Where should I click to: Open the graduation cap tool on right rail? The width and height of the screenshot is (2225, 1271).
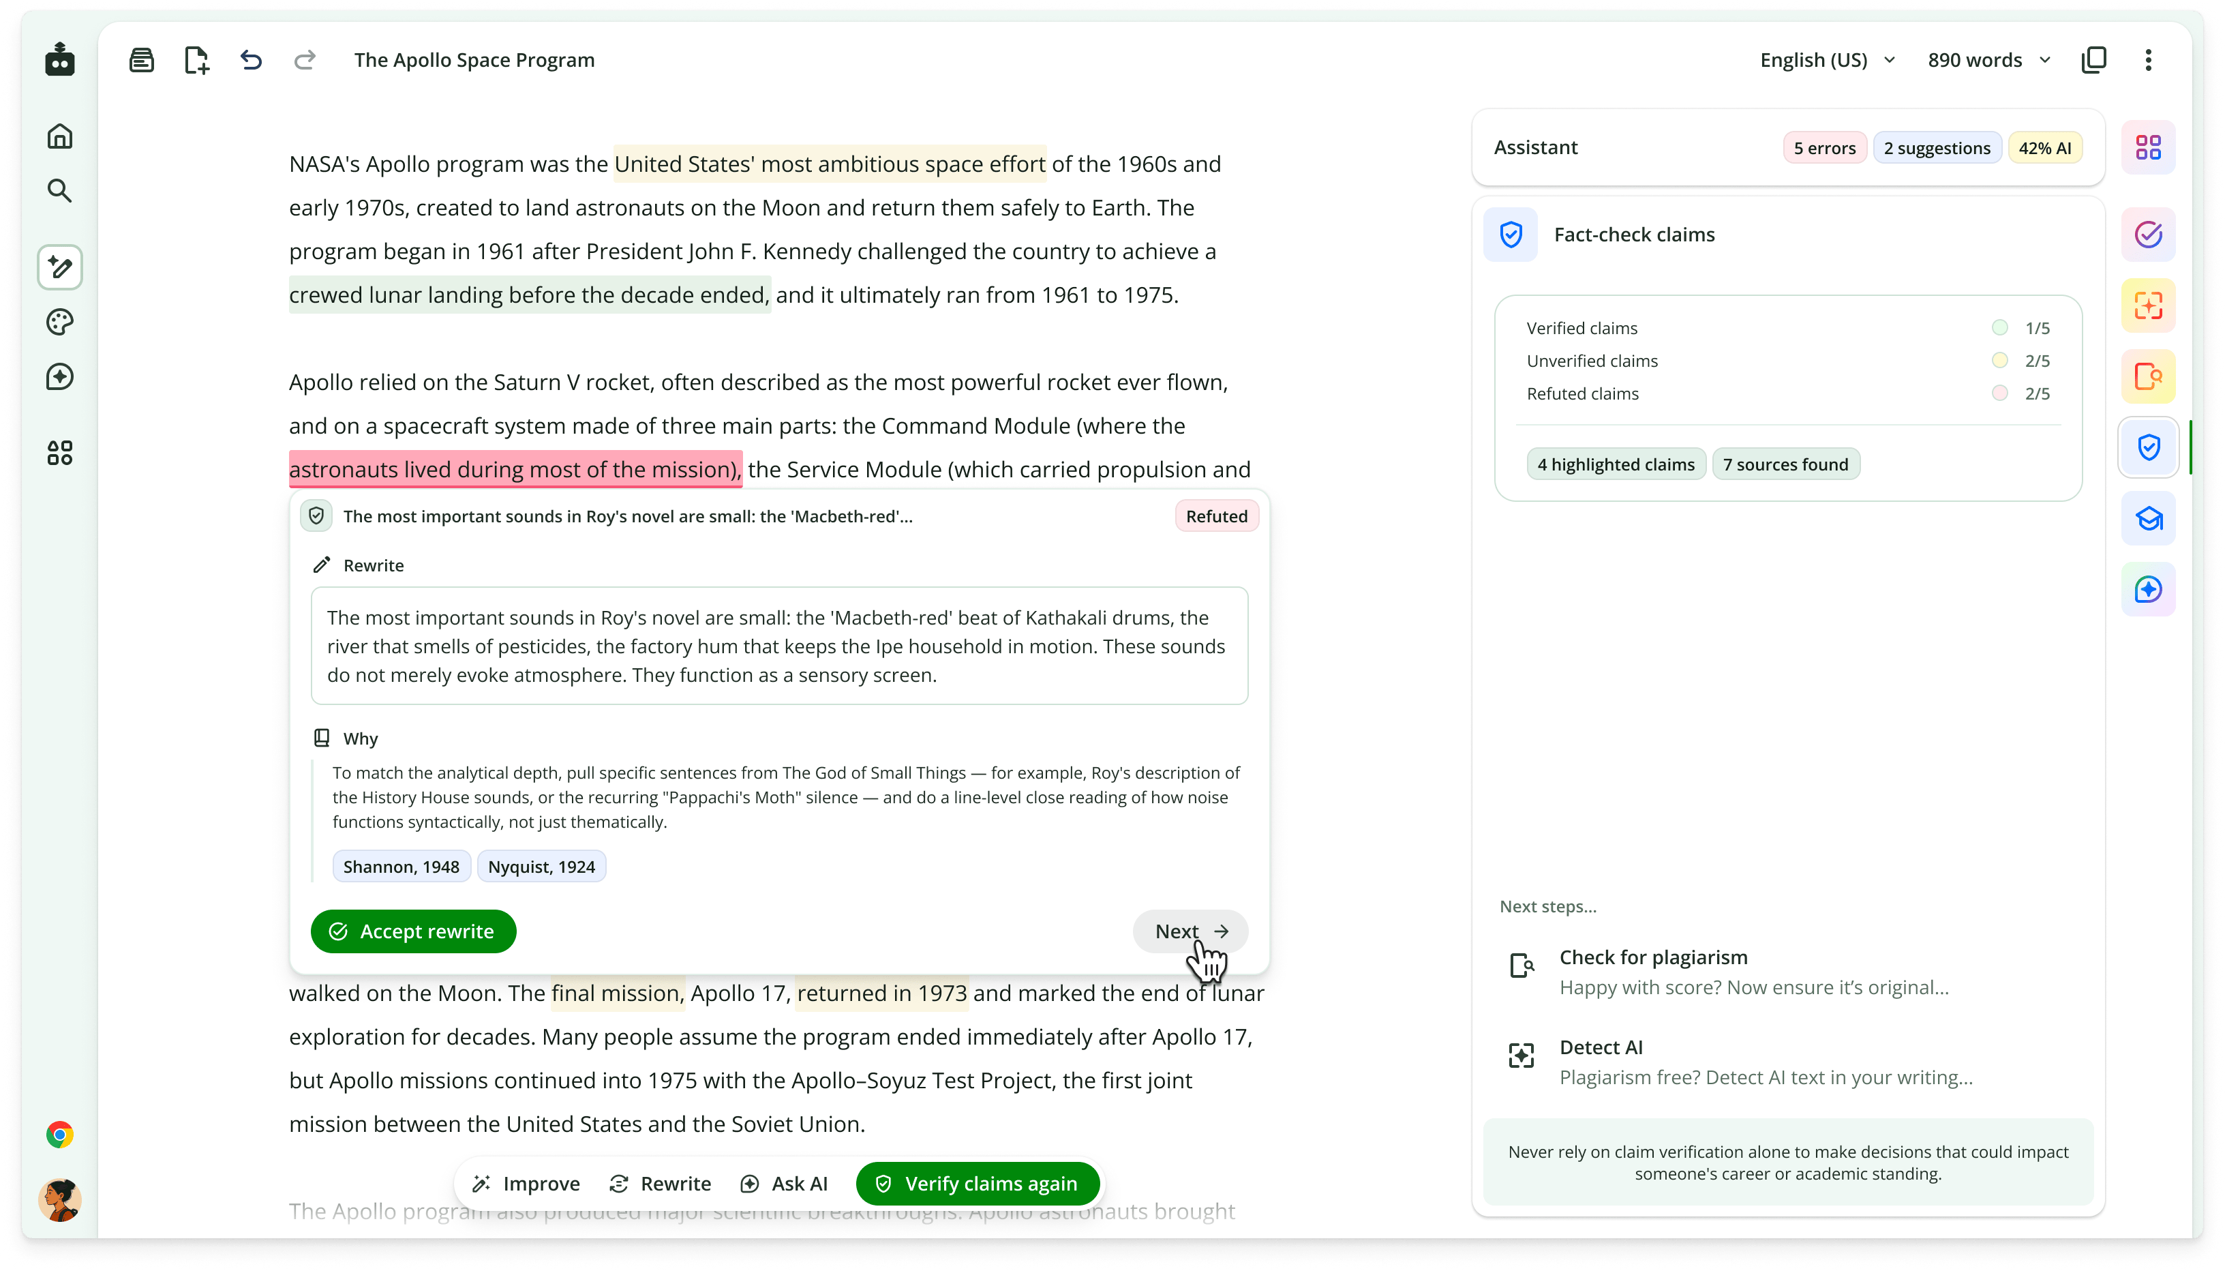[x=2148, y=520]
